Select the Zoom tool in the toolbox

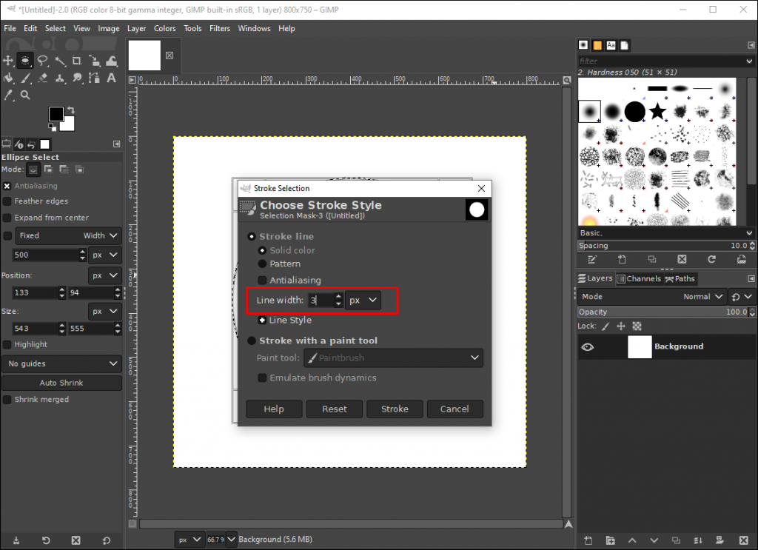24,95
